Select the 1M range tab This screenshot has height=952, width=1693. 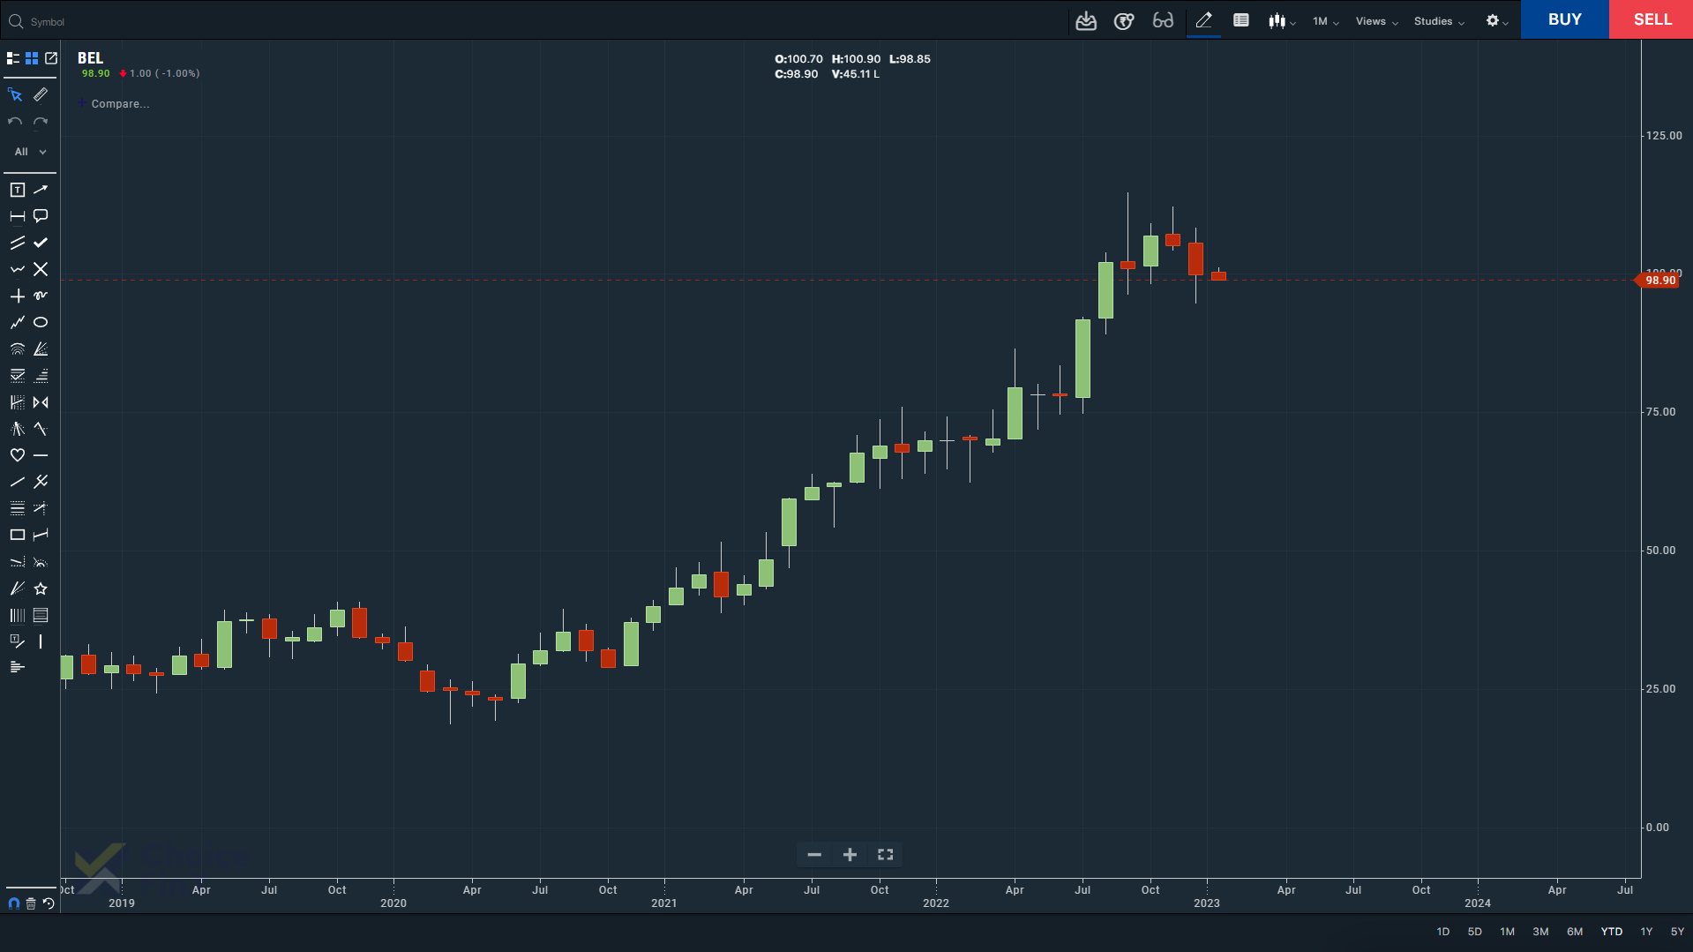[x=1508, y=932]
